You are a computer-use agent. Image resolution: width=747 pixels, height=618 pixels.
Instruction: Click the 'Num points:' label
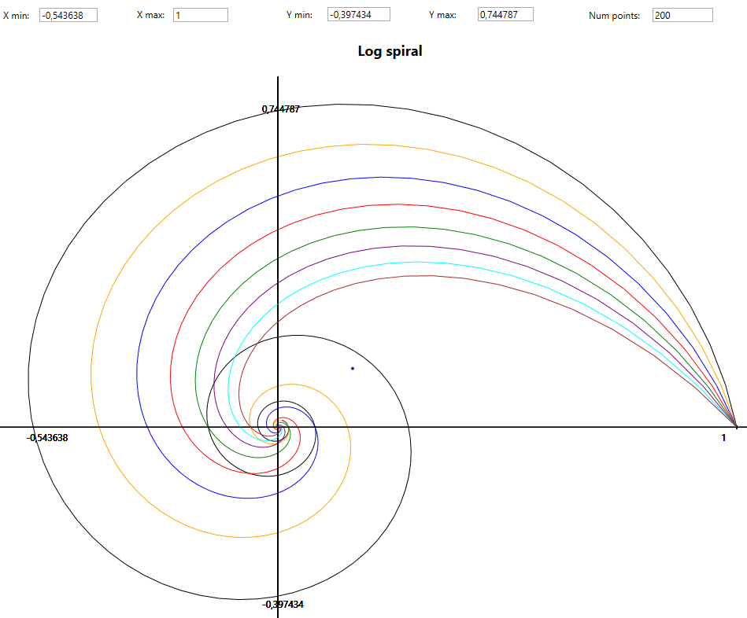[x=614, y=16]
